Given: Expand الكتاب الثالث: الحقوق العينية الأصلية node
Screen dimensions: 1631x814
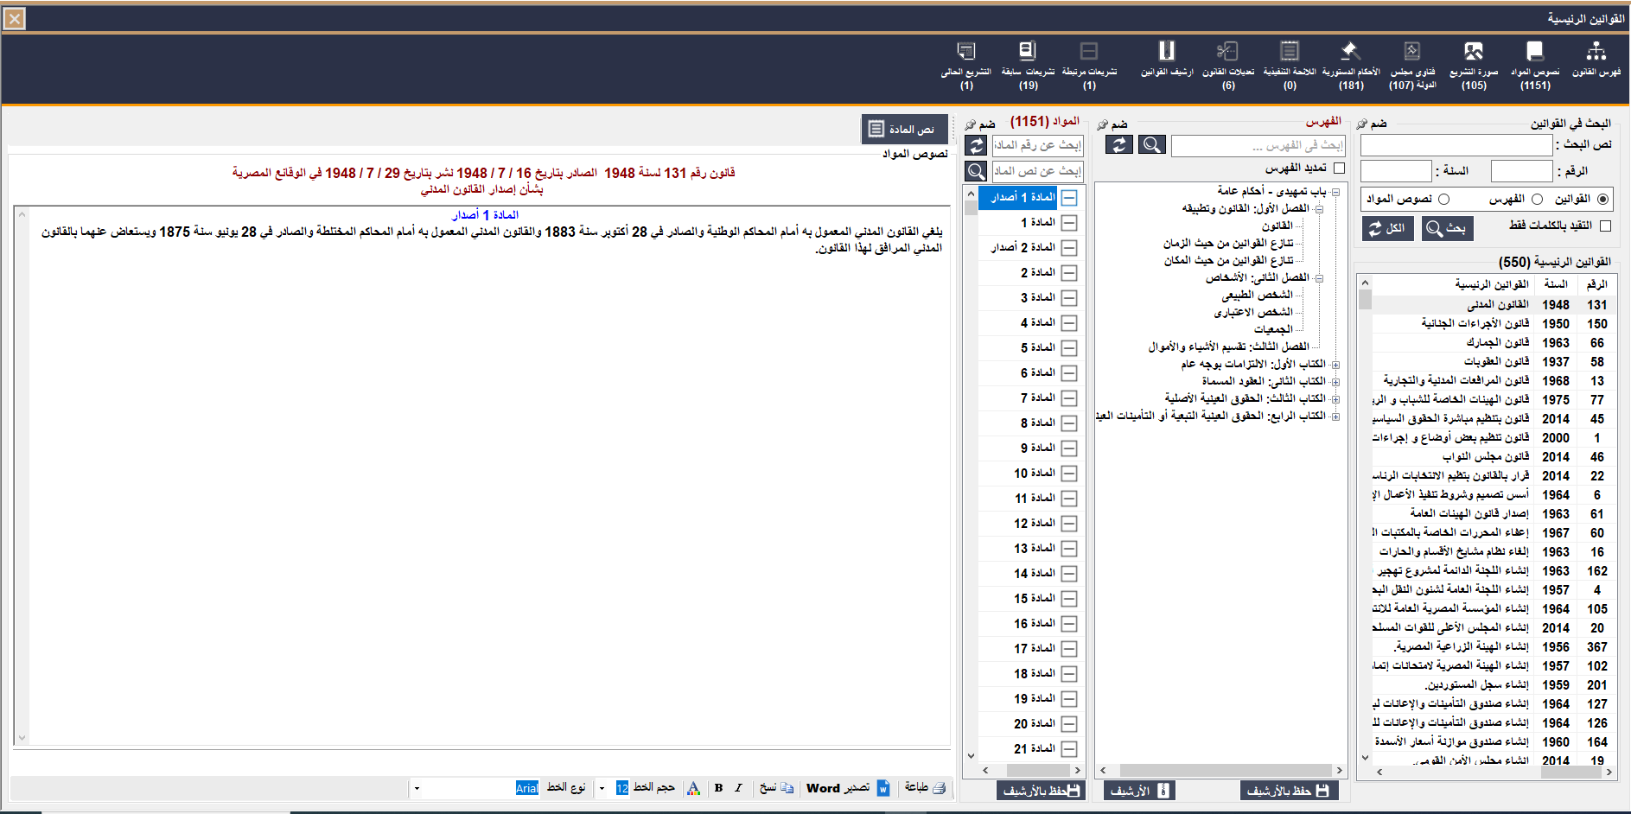Looking at the screenshot, I should 1335,399.
